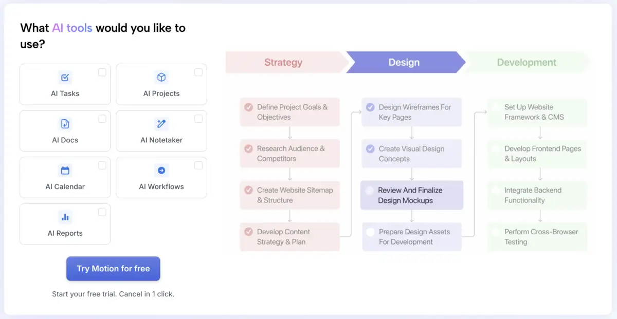The height and width of the screenshot is (319, 617).
Task: Click the checkmark on Define Project Goals
Action: (248, 107)
